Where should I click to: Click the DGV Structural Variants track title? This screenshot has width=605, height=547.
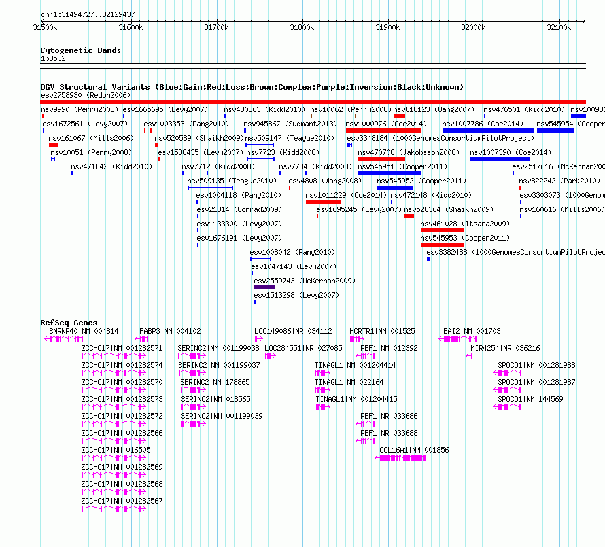(x=252, y=87)
